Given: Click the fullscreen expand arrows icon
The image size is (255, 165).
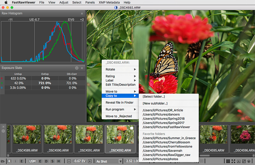Looking at the screenshot, I should [233, 161].
